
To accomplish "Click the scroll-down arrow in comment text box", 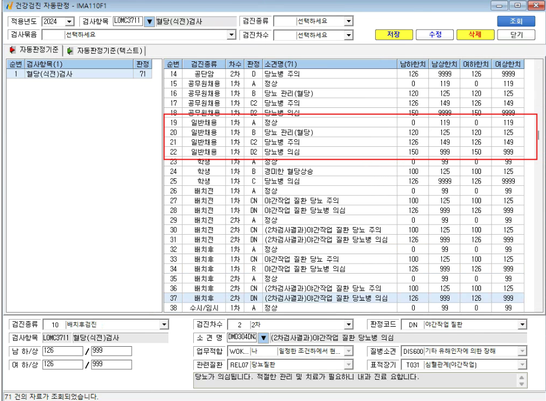I will point(522,384).
